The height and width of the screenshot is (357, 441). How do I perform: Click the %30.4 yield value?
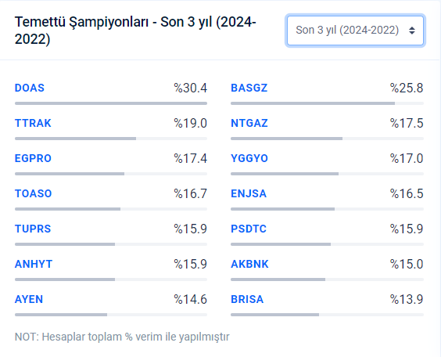[x=191, y=88]
